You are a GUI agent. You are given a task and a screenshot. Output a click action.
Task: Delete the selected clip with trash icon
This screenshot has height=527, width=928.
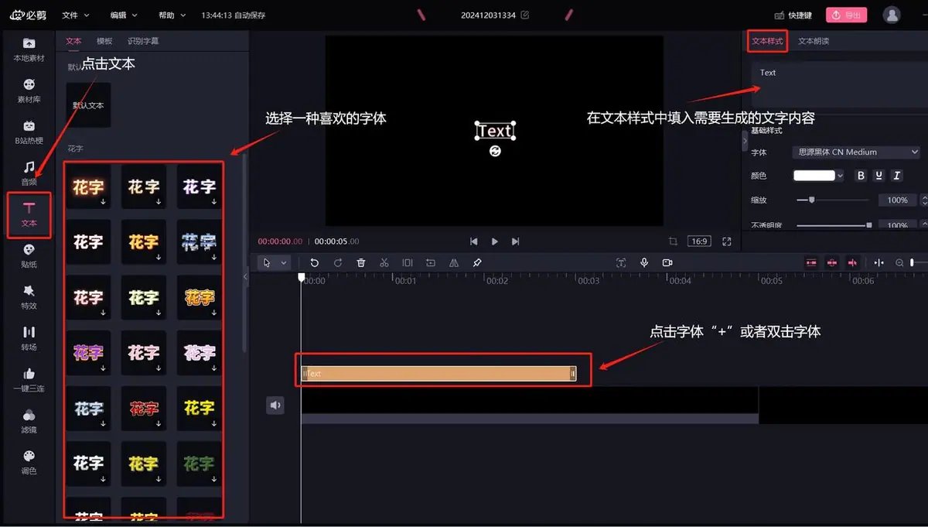(361, 263)
